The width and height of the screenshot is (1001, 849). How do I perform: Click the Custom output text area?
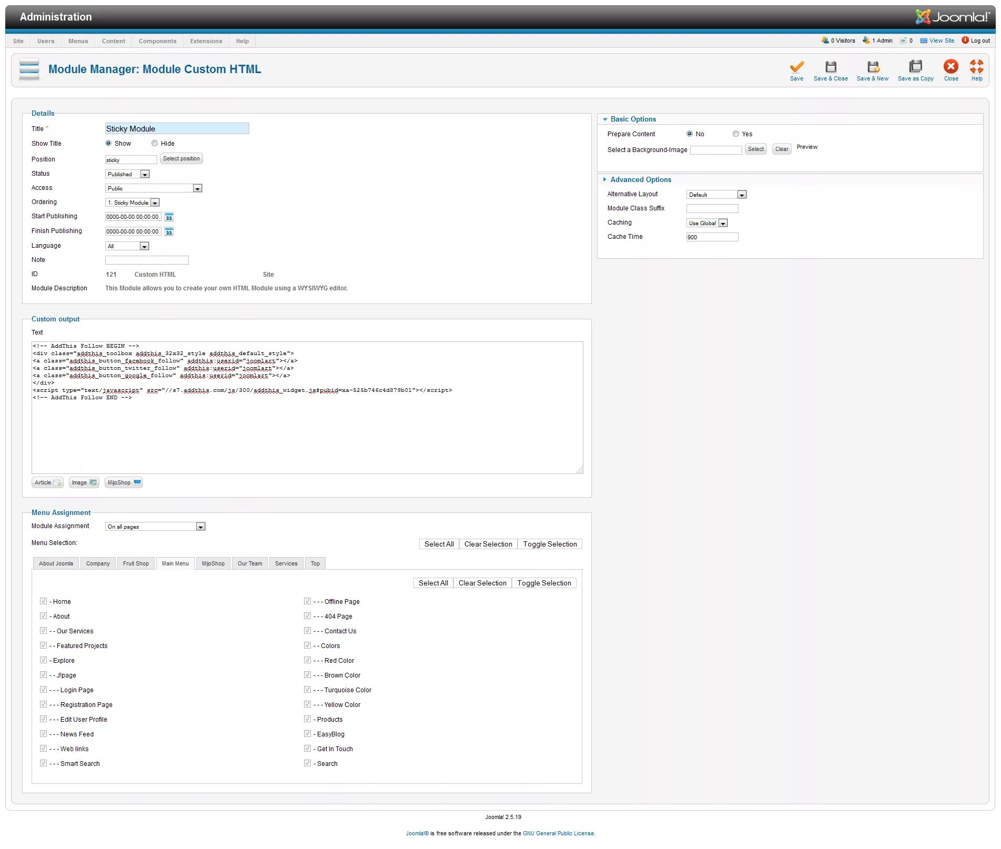click(307, 408)
